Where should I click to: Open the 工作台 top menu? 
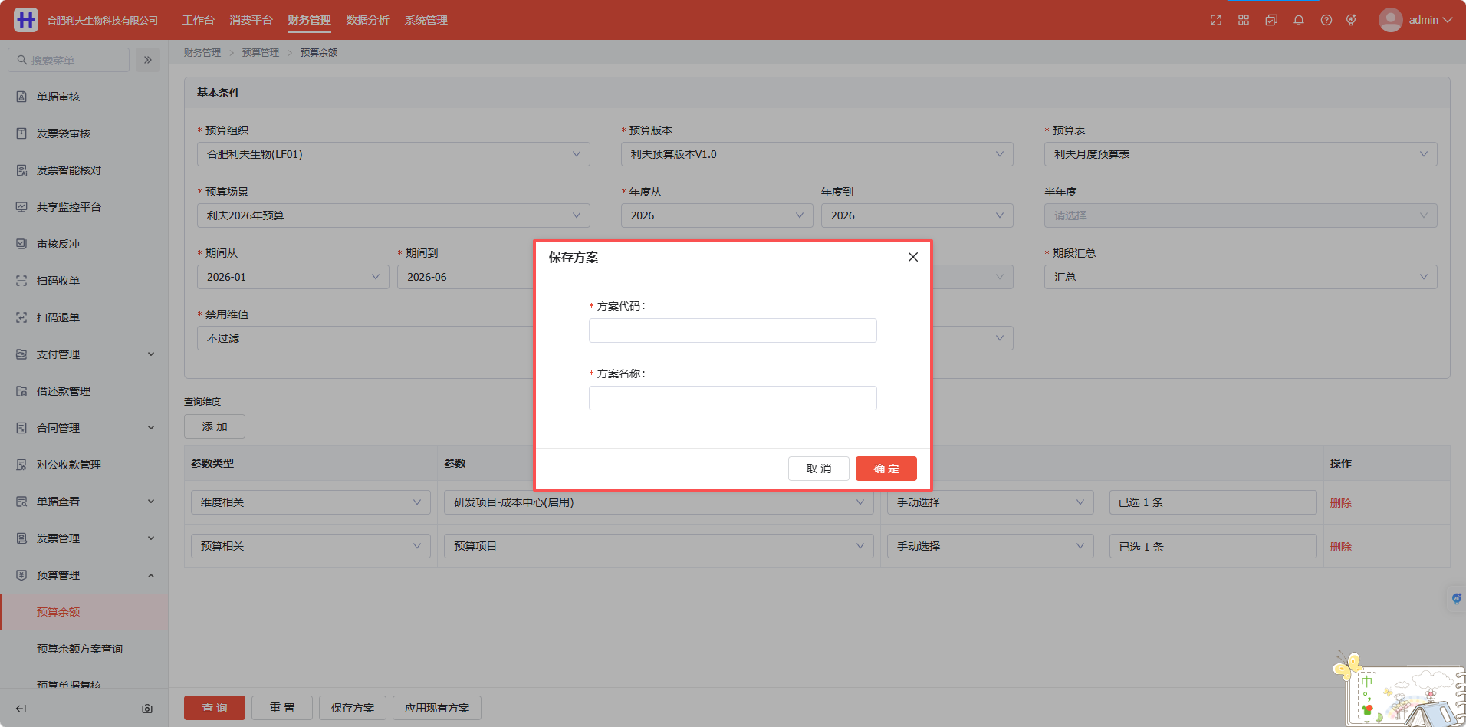(198, 20)
